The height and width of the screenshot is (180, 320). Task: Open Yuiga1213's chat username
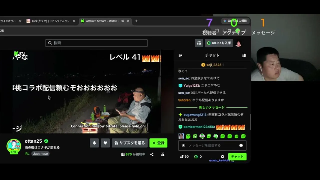tap(191, 85)
